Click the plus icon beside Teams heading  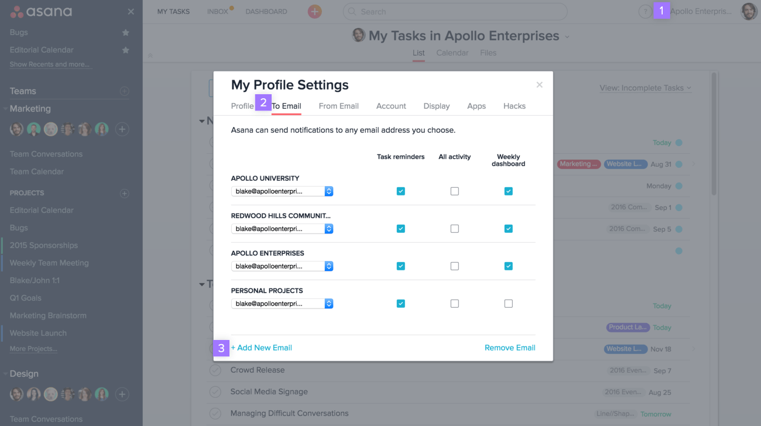(124, 91)
